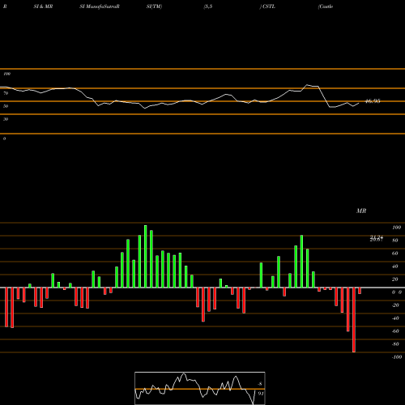
Task: Click the RSI axis label 30
Action: point(6,119)
